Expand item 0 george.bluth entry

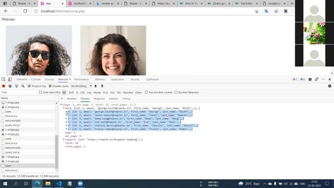tap(66, 112)
